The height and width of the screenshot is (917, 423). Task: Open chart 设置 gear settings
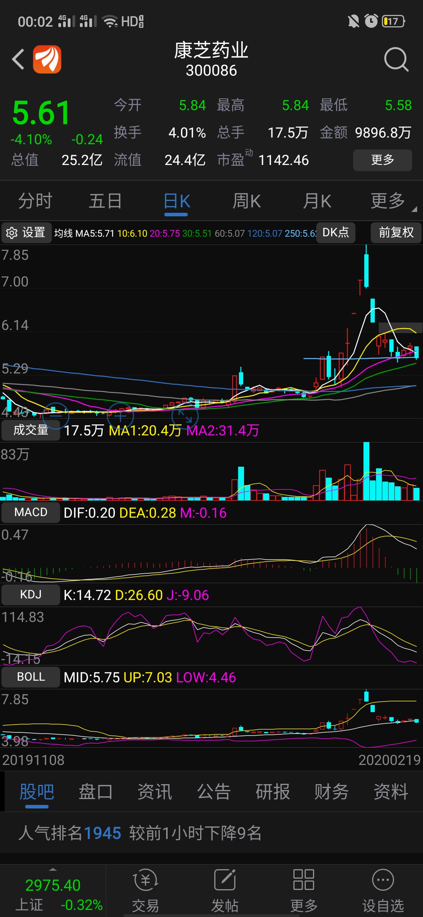pos(26,233)
